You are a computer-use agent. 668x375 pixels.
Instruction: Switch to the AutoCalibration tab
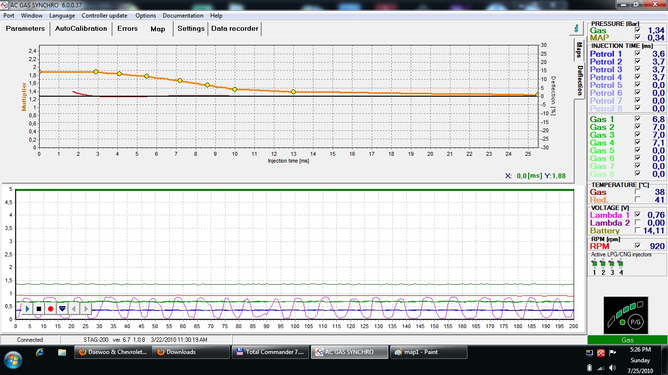[x=81, y=29]
